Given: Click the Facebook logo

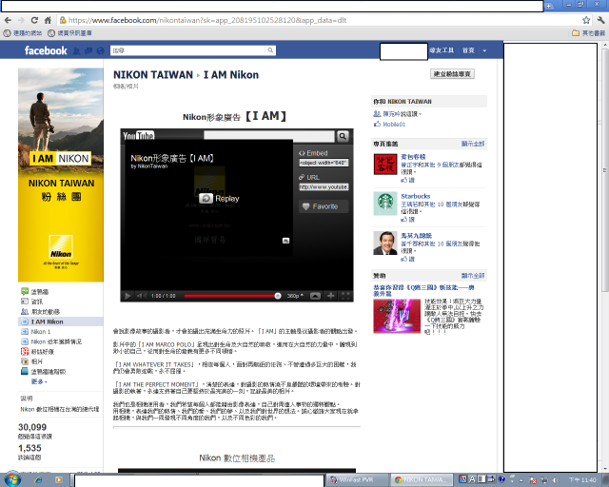Looking at the screenshot, I should 46,50.
